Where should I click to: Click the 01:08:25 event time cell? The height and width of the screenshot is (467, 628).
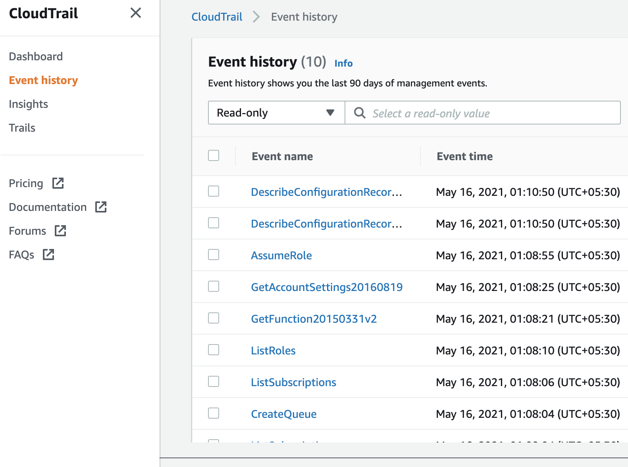pyautogui.click(x=528, y=287)
